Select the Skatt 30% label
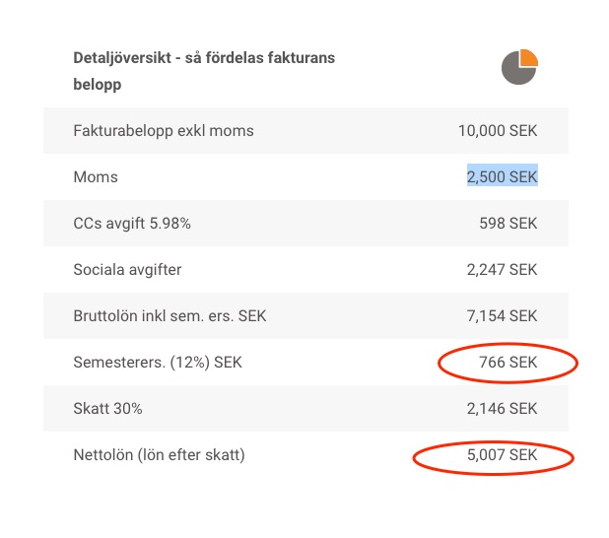Image resolution: width=609 pixels, height=538 pixels. click(x=106, y=408)
